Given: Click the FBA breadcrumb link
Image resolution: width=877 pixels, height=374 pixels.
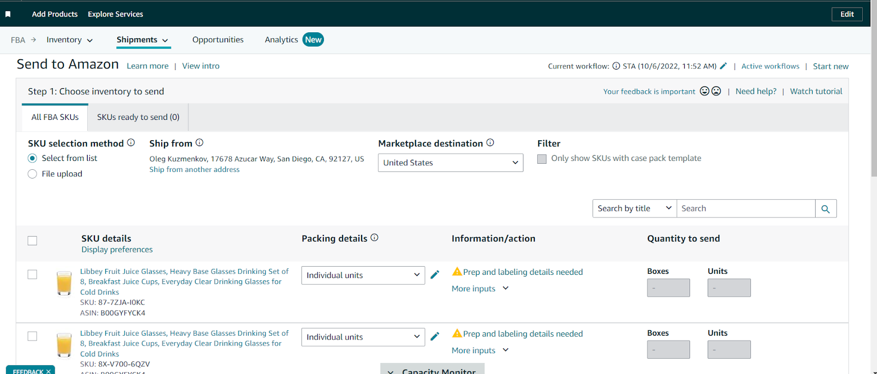Looking at the screenshot, I should point(18,40).
